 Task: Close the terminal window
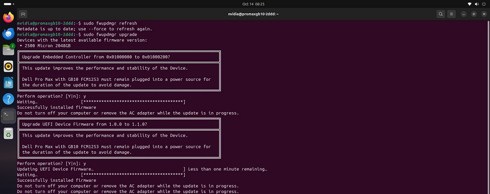click(x=484, y=14)
